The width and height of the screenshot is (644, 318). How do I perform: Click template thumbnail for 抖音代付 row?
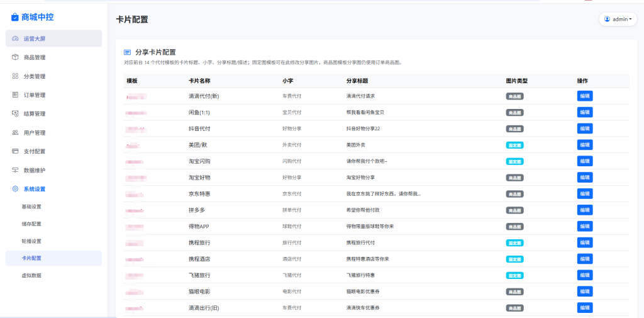(136, 129)
